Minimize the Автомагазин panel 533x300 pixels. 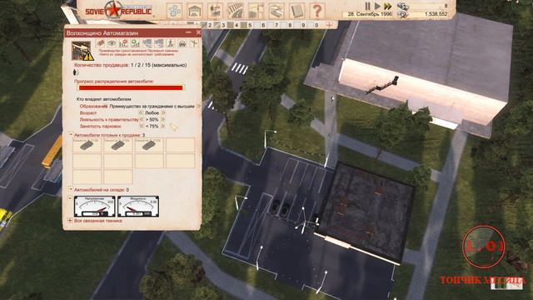click(188, 32)
